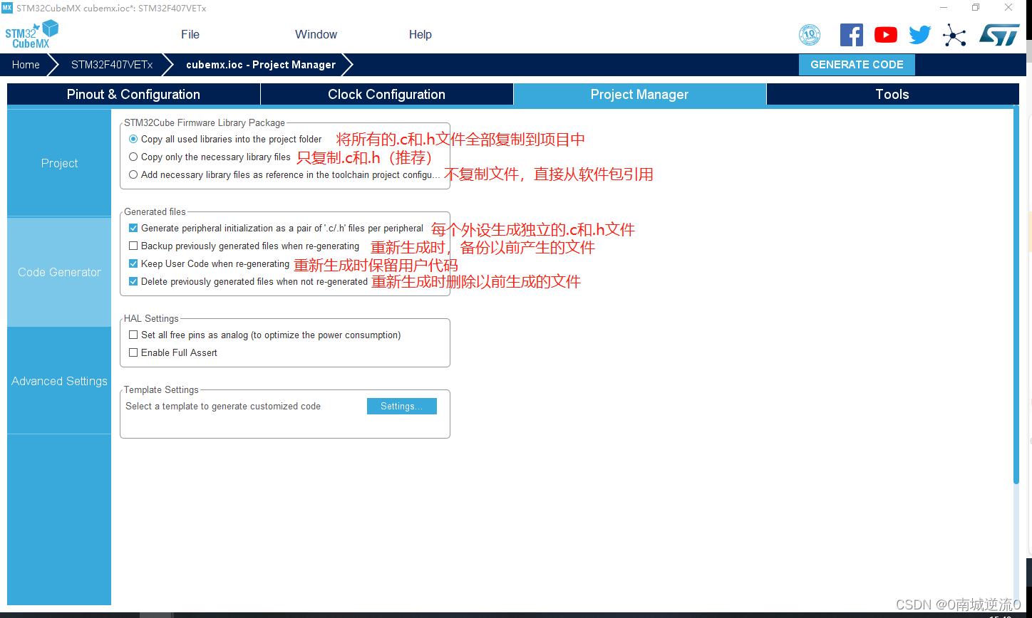Switch to the Tools tab
Viewport: 1032px width, 618px height.
[892, 94]
